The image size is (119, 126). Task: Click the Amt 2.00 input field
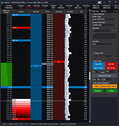pos(110,72)
